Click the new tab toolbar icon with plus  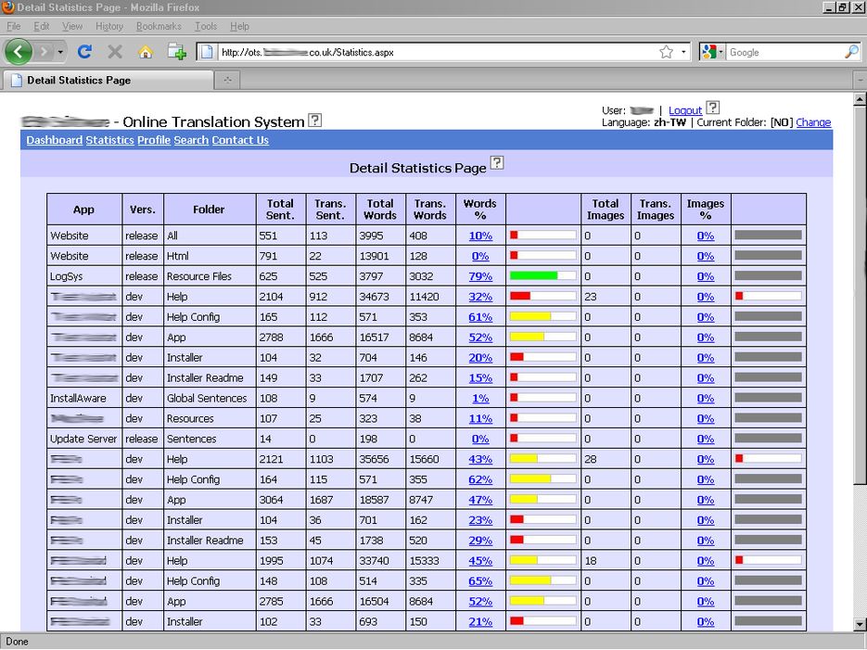coord(176,52)
